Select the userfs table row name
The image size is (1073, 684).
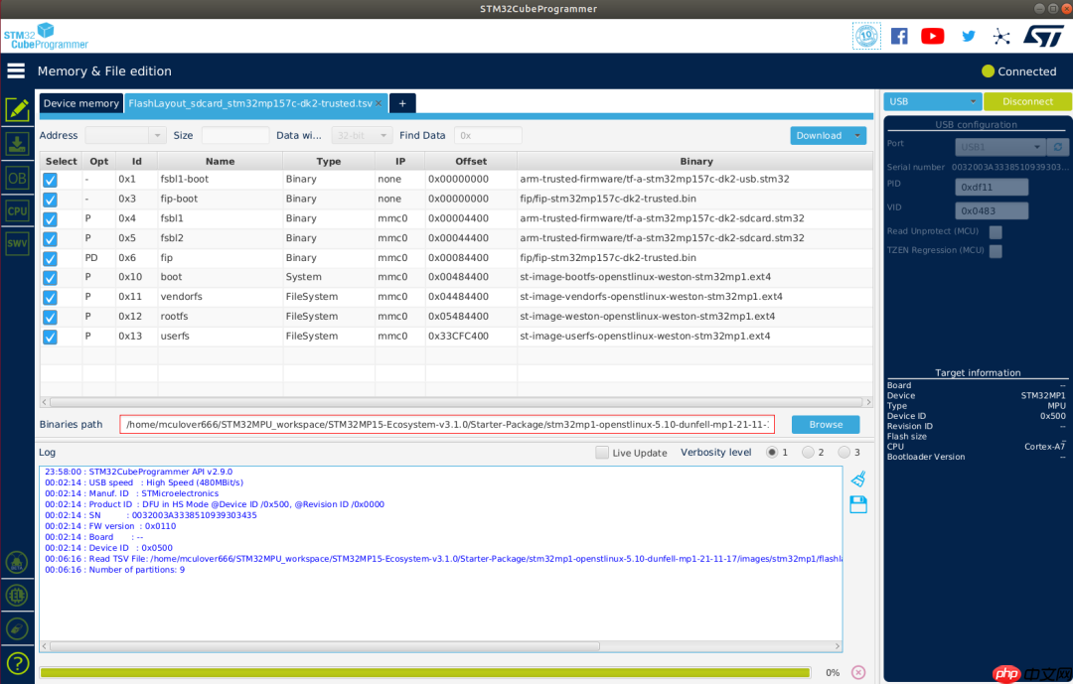(x=175, y=336)
